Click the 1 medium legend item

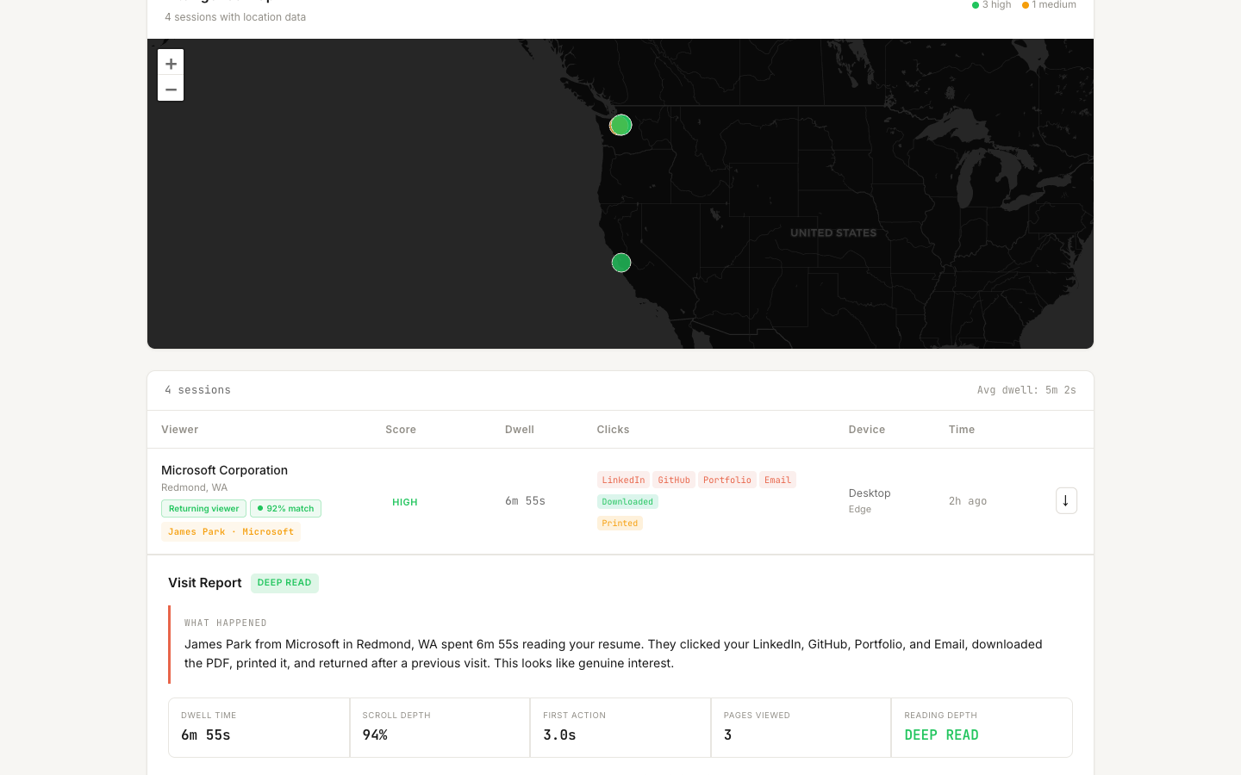click(1049, 5)
